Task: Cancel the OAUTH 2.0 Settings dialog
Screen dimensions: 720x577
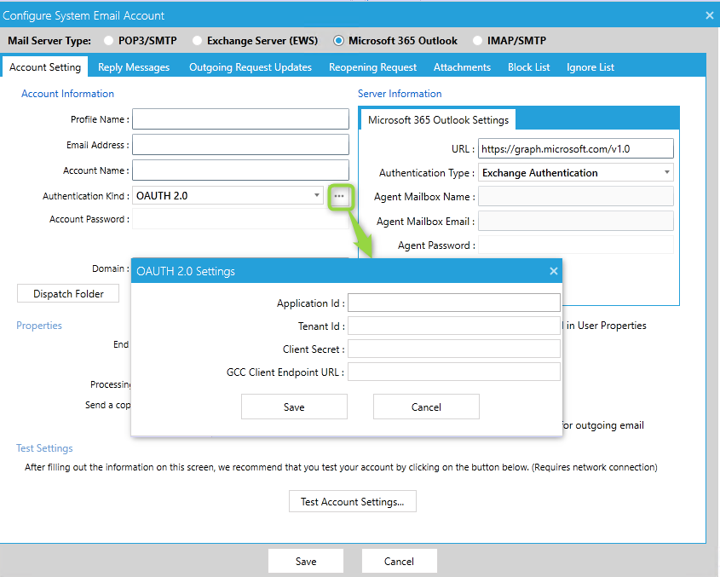Action: pos(426,407)
